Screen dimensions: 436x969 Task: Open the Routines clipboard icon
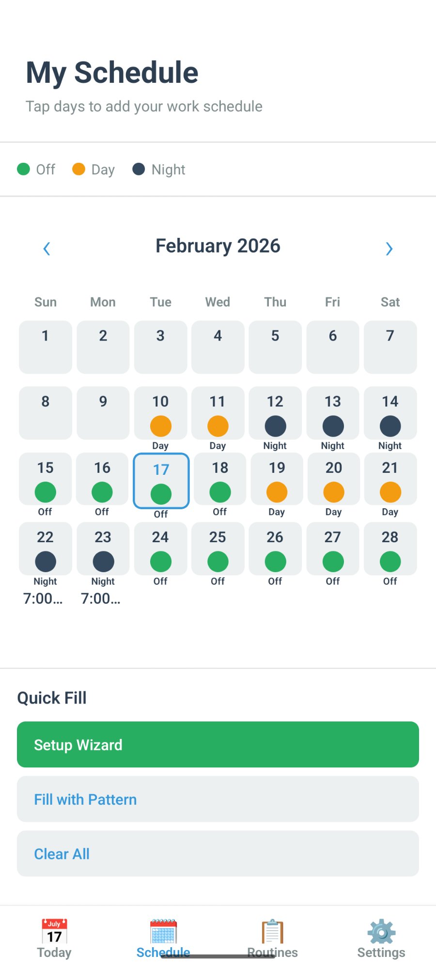click(x=272, y=931)
